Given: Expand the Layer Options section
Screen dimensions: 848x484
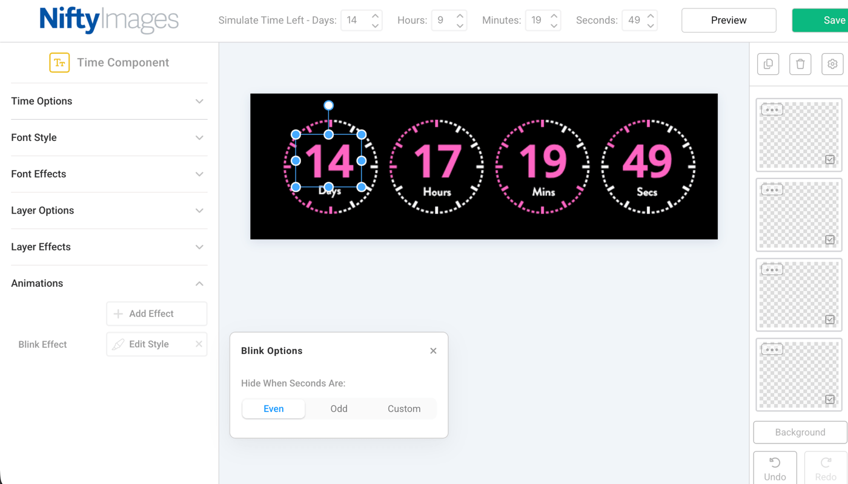Looking at the screenshot, I should (109, 211).
